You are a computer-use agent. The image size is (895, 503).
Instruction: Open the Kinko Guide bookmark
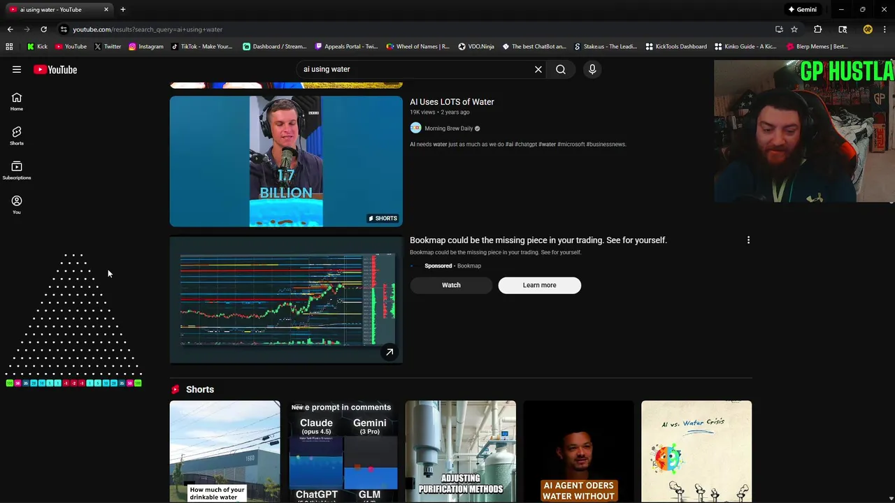[x=745, y=47]
